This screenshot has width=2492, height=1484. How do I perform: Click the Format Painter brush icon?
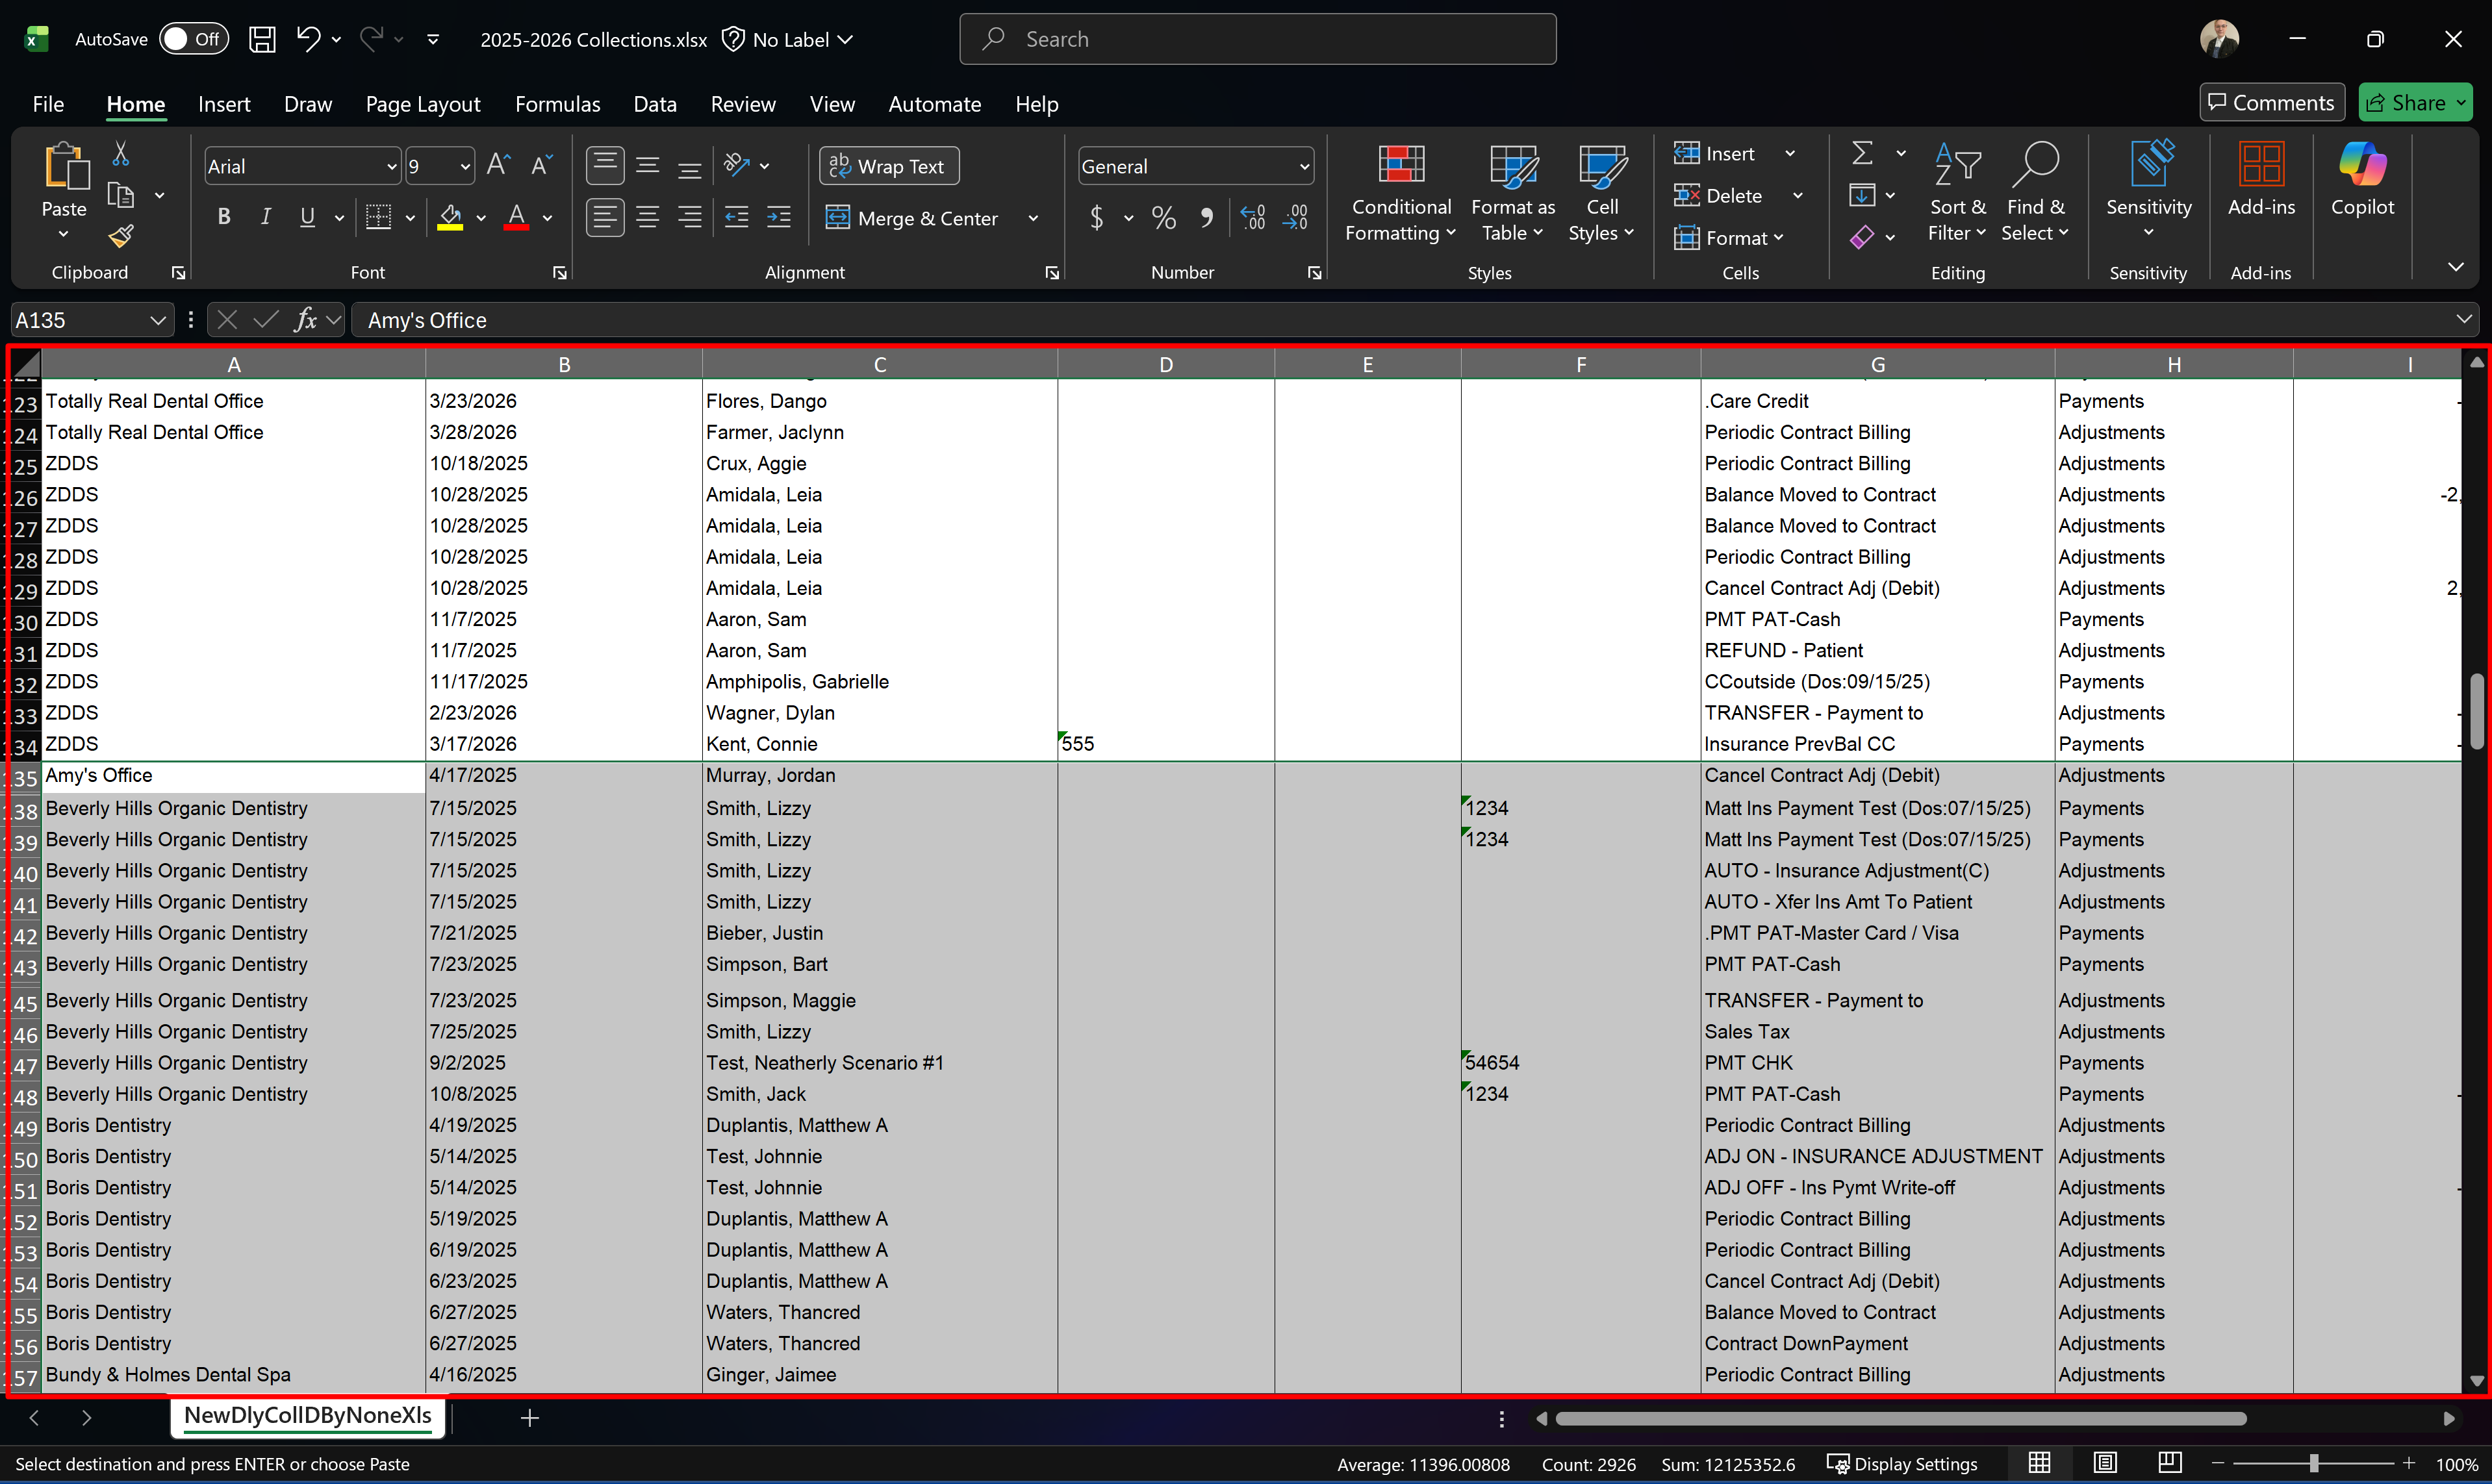(121, 237)
